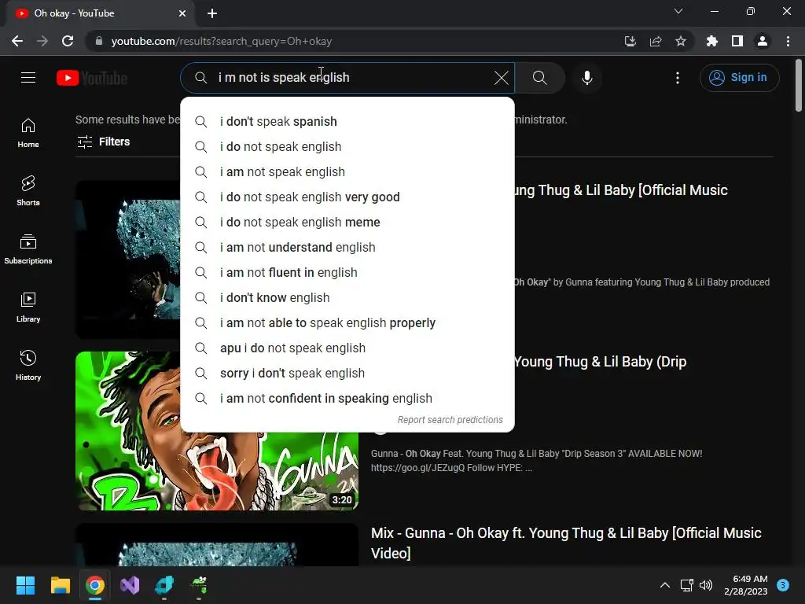This screenshot has width=805, height=604.
Task: Open Chrome's three-dot customize menu
Action: [x=788, y=41]
